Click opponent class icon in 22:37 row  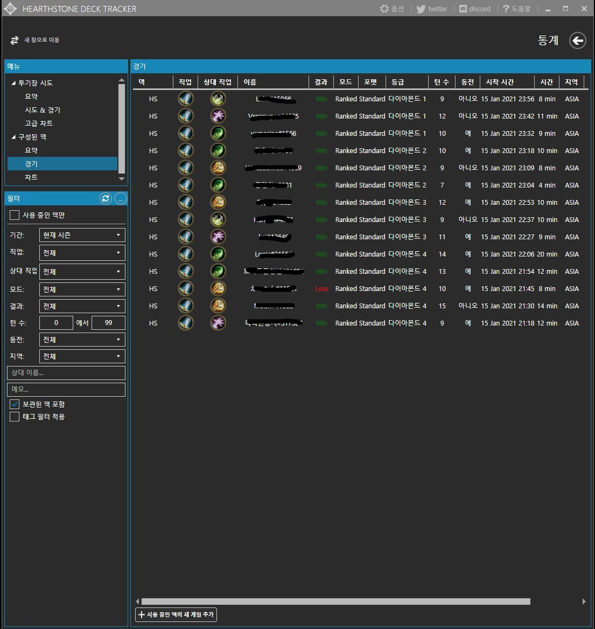click(218, 219)
